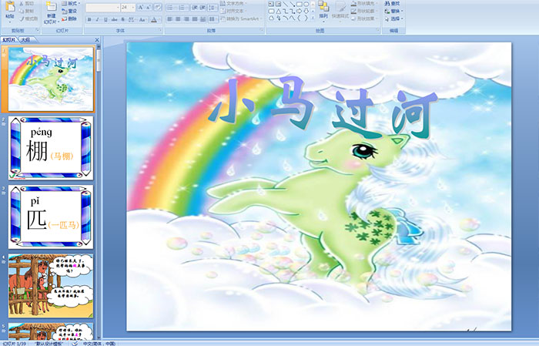
Task: Toggle justify text alignment
Action: coord(195,19)
